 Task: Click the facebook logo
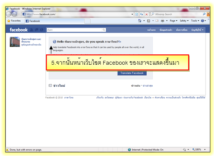pos(19,30)
